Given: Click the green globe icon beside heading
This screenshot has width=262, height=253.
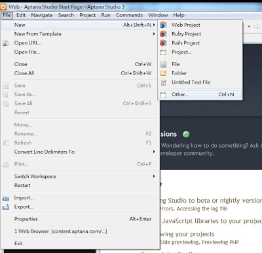Looking at the screenshot, I should pos(186,134).
